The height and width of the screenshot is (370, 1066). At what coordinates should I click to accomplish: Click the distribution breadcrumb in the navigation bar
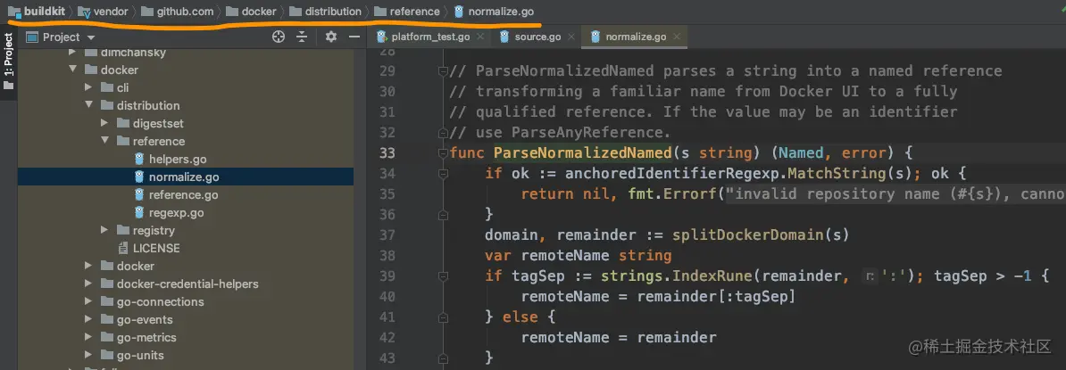click(x=326, y=12)
